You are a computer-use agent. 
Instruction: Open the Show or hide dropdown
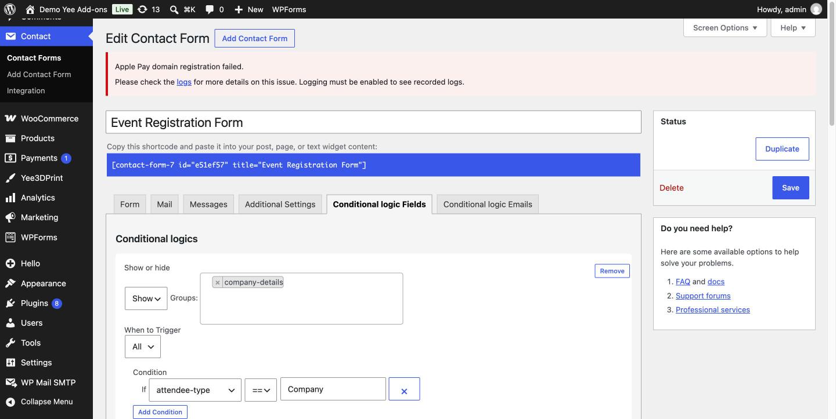146,298
